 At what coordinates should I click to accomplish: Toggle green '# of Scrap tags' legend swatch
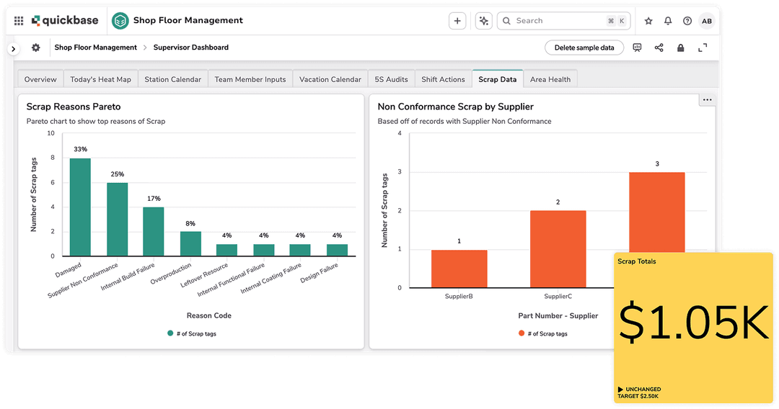click(x=170, y=333)
